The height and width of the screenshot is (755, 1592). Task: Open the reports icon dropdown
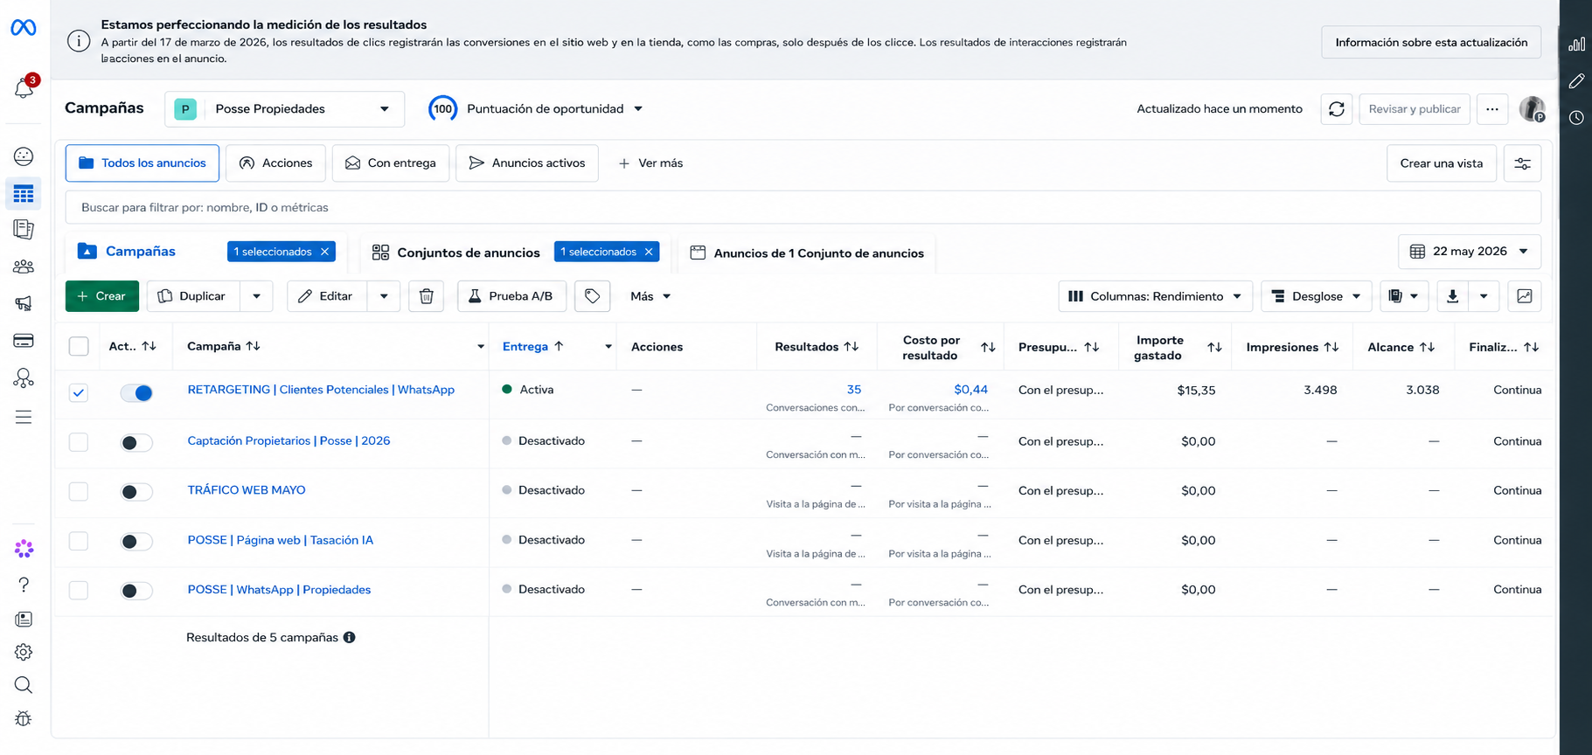(1404, 296)
